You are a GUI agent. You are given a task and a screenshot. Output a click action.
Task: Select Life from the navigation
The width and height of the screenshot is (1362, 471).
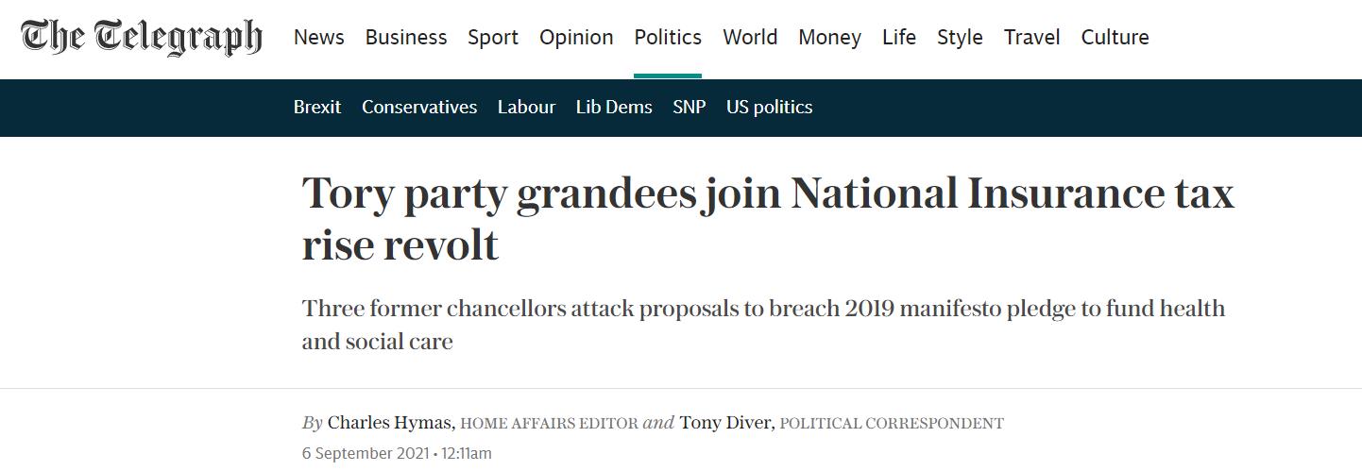(899, 38)
